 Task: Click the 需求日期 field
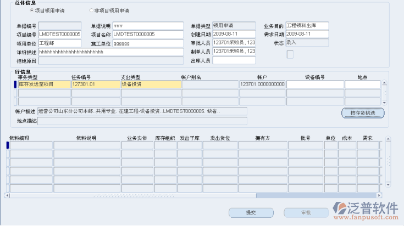point(307,34)
